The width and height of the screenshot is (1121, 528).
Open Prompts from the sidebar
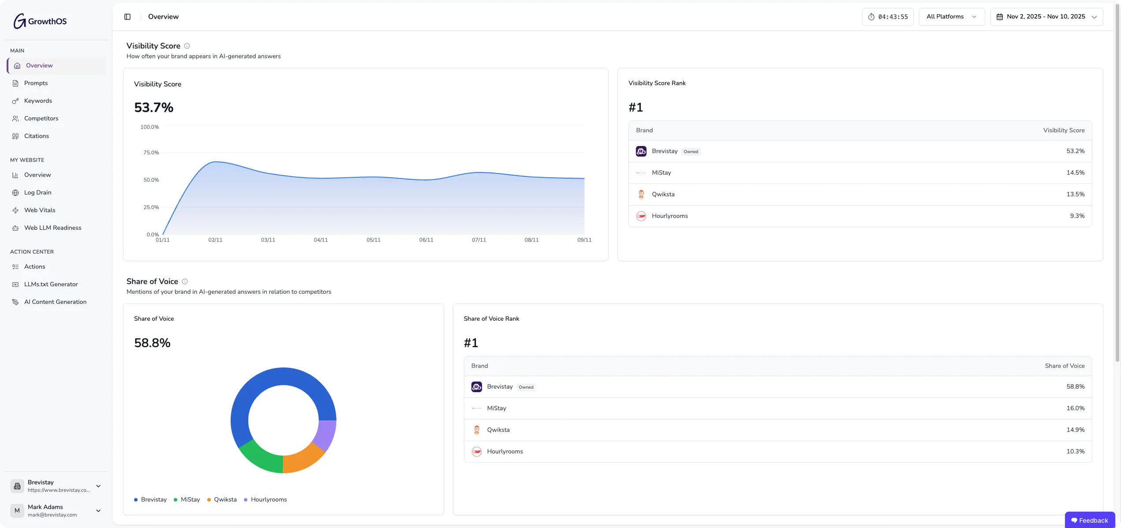click(x=36, y=83)
